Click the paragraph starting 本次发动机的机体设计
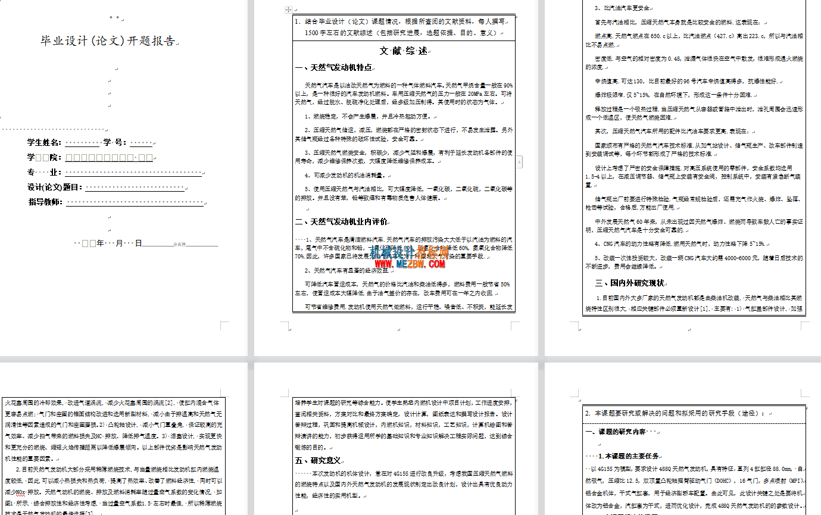Viewport: 821px width, 515px height. (x=404, y=484)
